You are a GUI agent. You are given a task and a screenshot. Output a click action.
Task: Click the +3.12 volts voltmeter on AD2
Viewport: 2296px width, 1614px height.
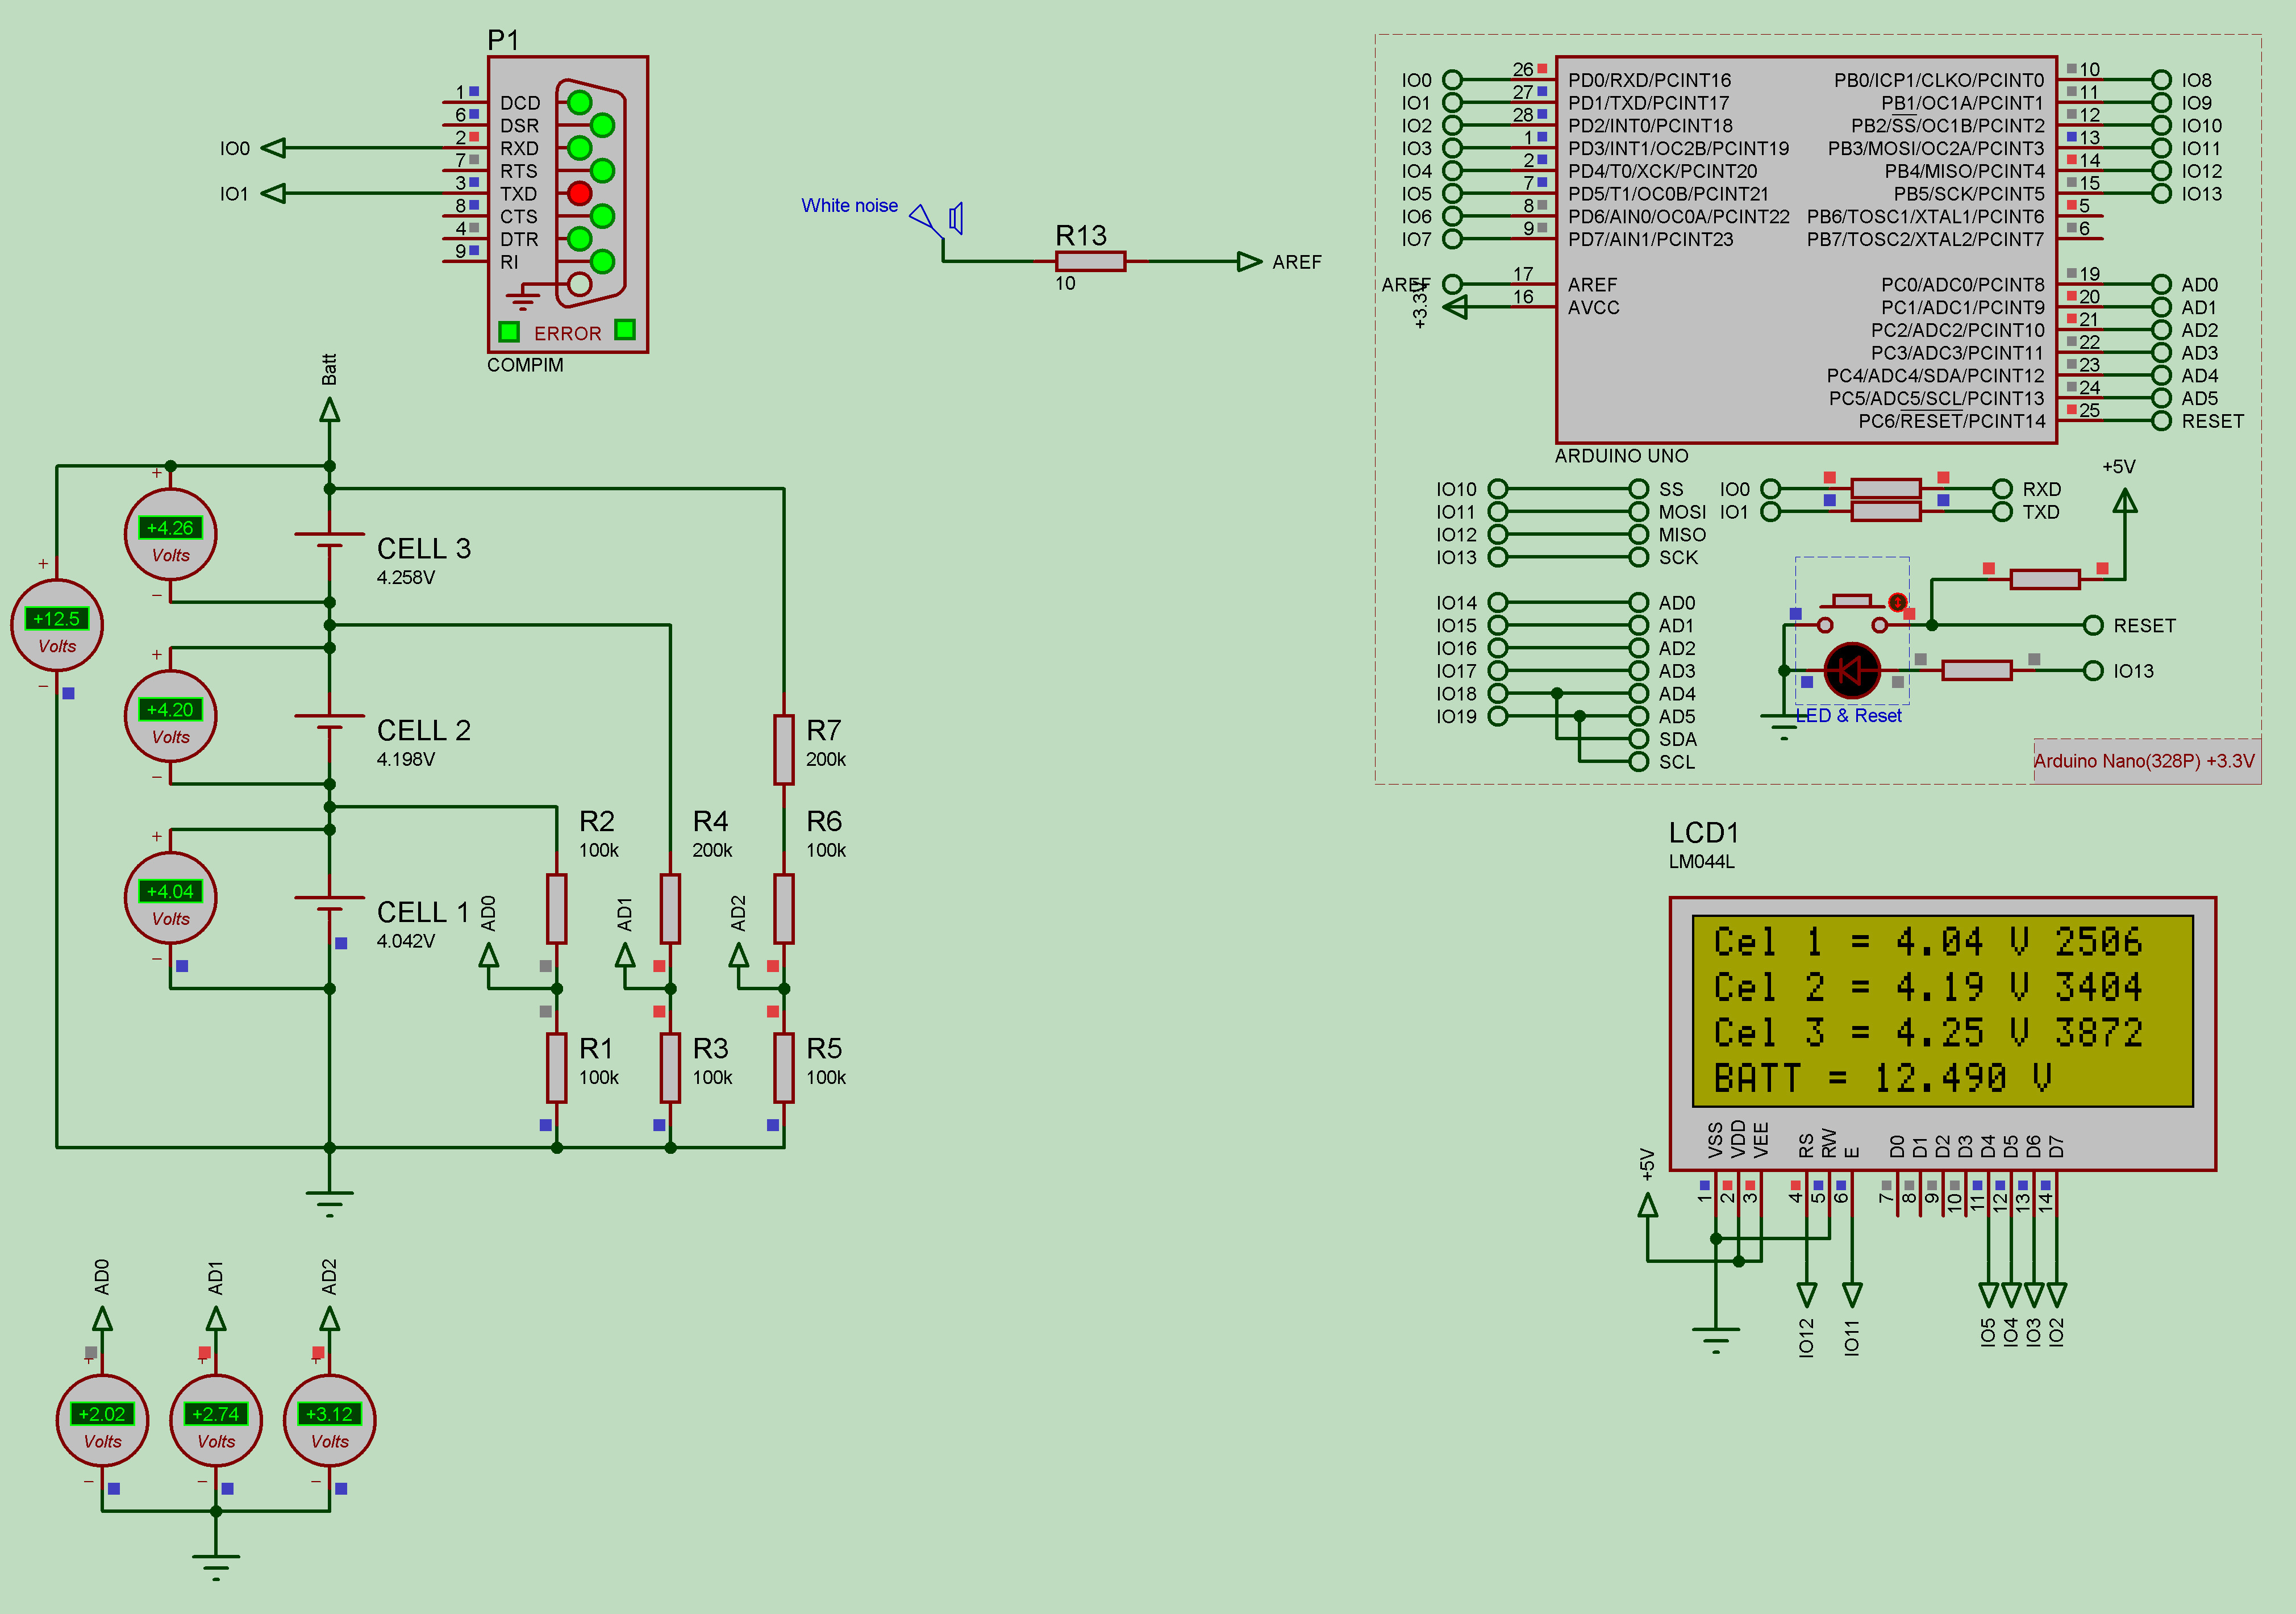click(x=329, y=1420)
